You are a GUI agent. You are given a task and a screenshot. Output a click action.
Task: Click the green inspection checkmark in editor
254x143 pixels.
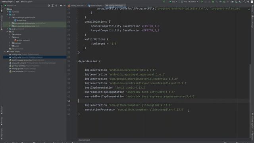[x=249, y=9]
